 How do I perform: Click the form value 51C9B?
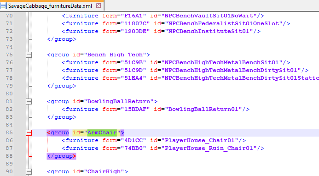133,63
